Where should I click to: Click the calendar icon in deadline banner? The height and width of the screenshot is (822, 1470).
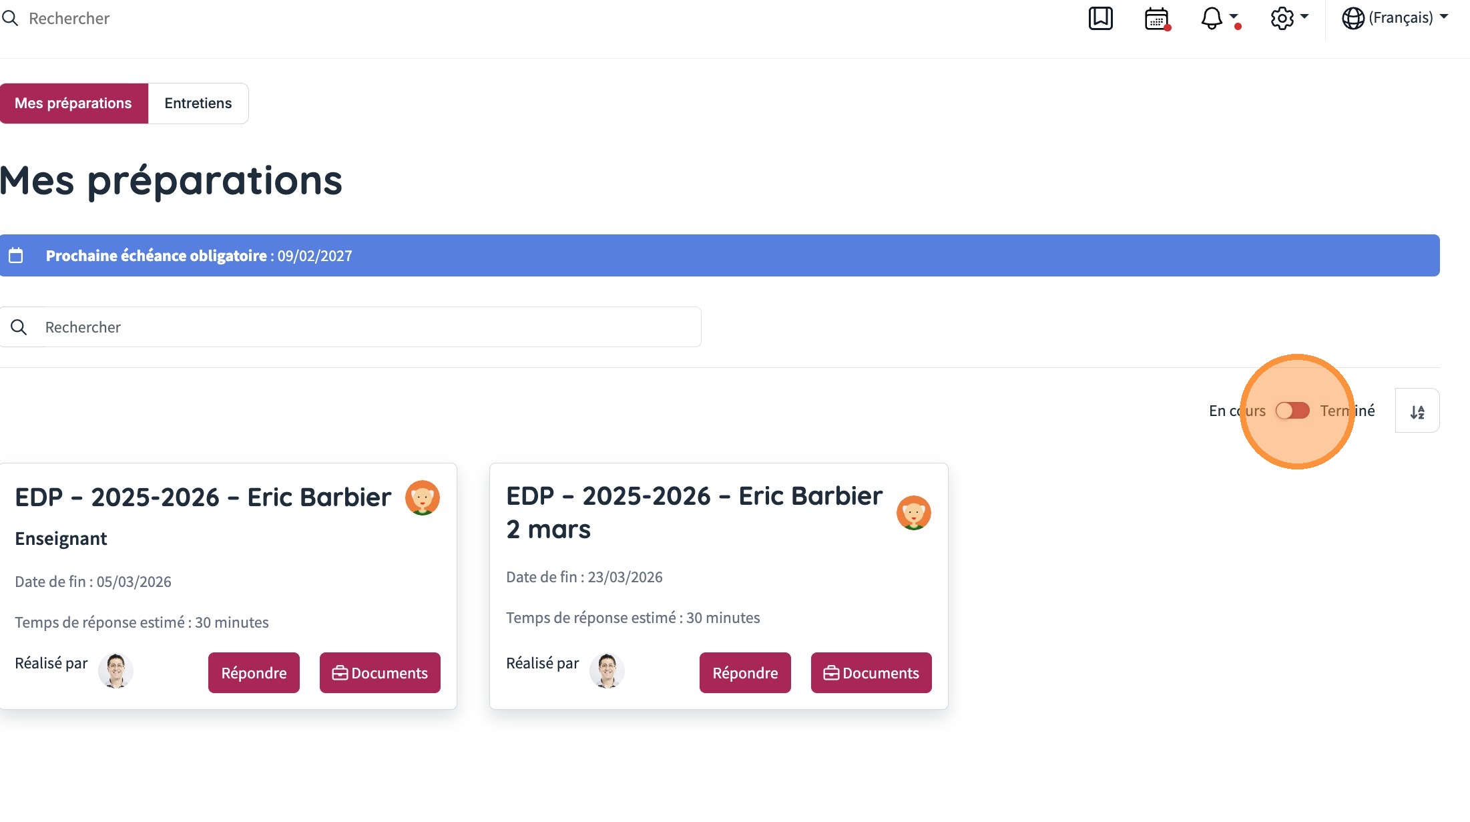(16, 256)
